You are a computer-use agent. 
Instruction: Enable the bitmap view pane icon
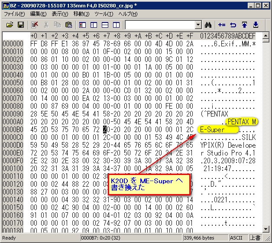pyautogui.click(x=82, y=25)
